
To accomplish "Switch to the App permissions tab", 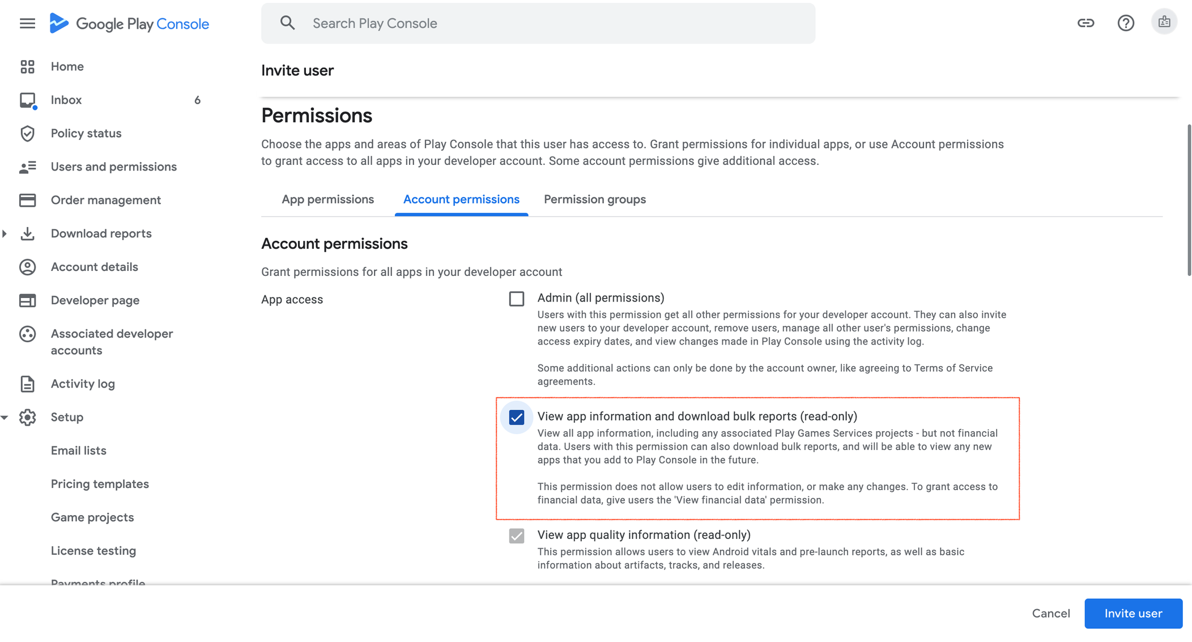I will click(327, 199).
